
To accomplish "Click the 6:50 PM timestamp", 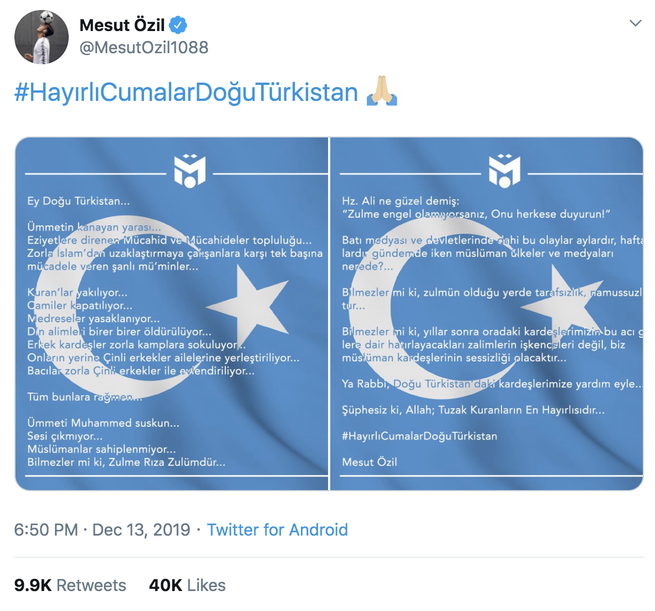I will [45, 530].
